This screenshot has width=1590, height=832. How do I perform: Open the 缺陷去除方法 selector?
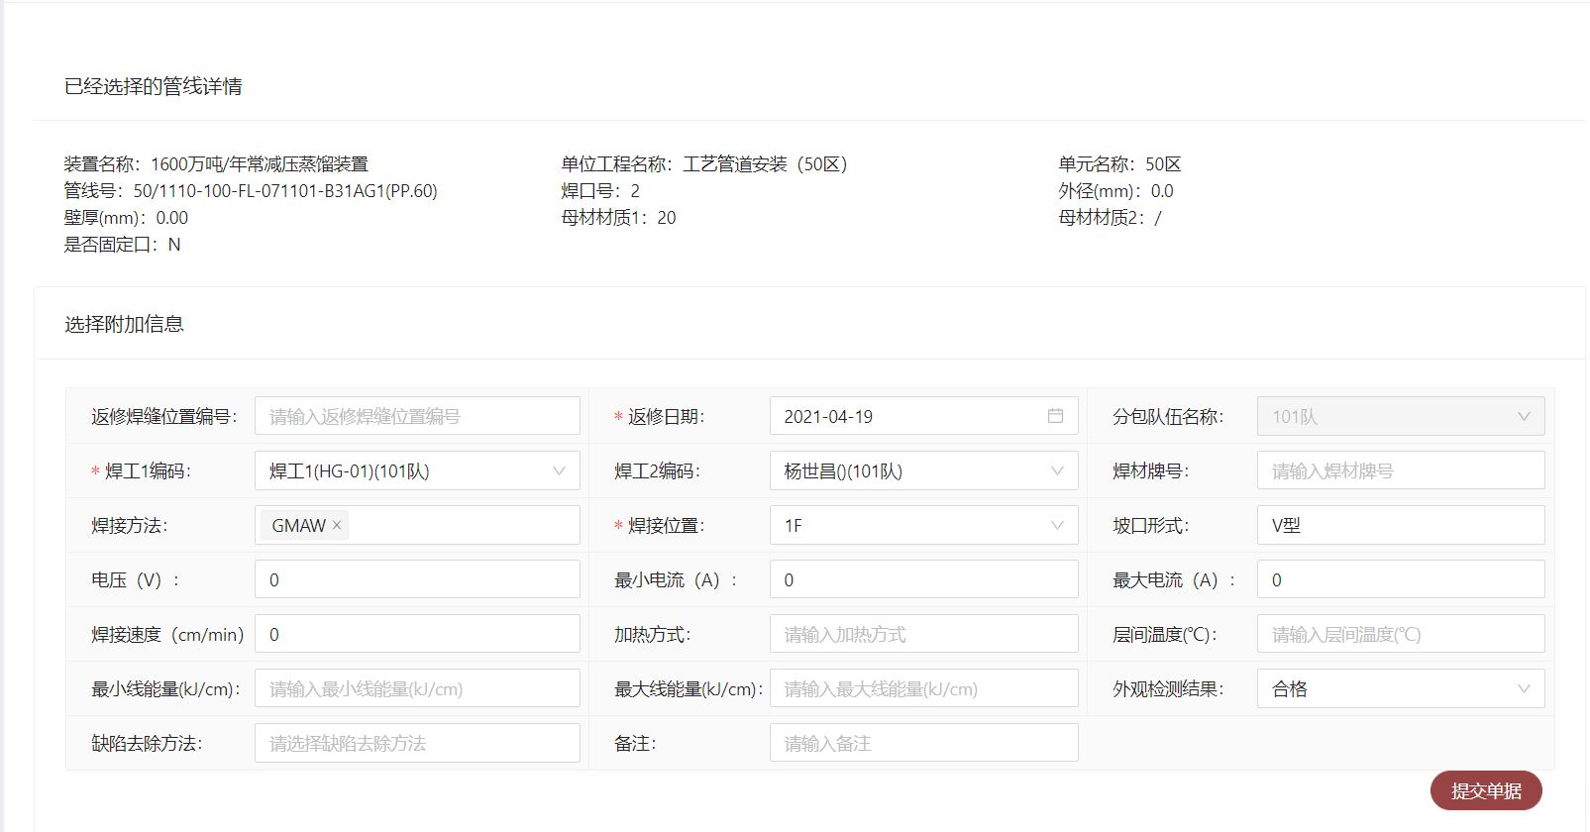click(417, 743)
